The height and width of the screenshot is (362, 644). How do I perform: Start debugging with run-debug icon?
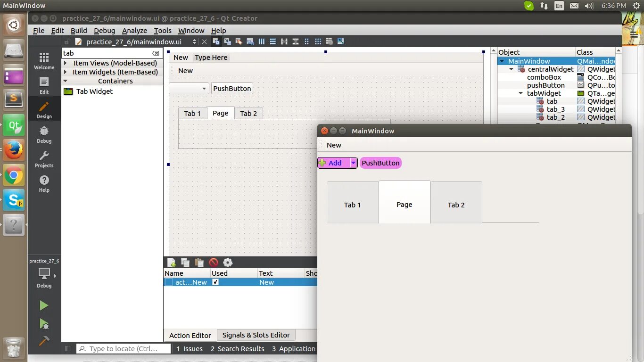pyautogui.click(x=44, y=324)
